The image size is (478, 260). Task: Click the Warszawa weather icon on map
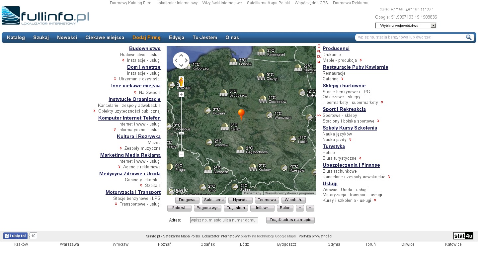click(x=269, y=115)
